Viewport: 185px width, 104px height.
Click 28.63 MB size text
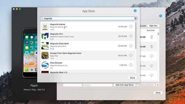122,55
